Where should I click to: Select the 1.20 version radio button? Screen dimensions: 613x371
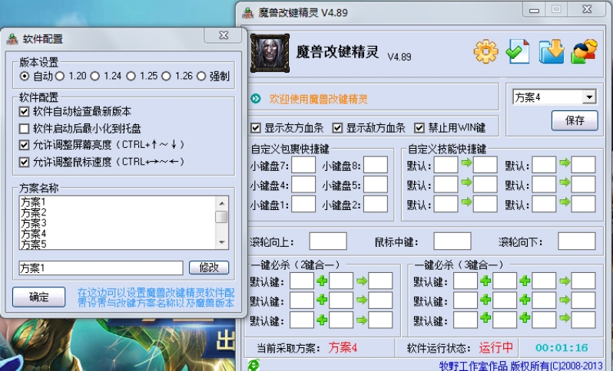point(60,76)
